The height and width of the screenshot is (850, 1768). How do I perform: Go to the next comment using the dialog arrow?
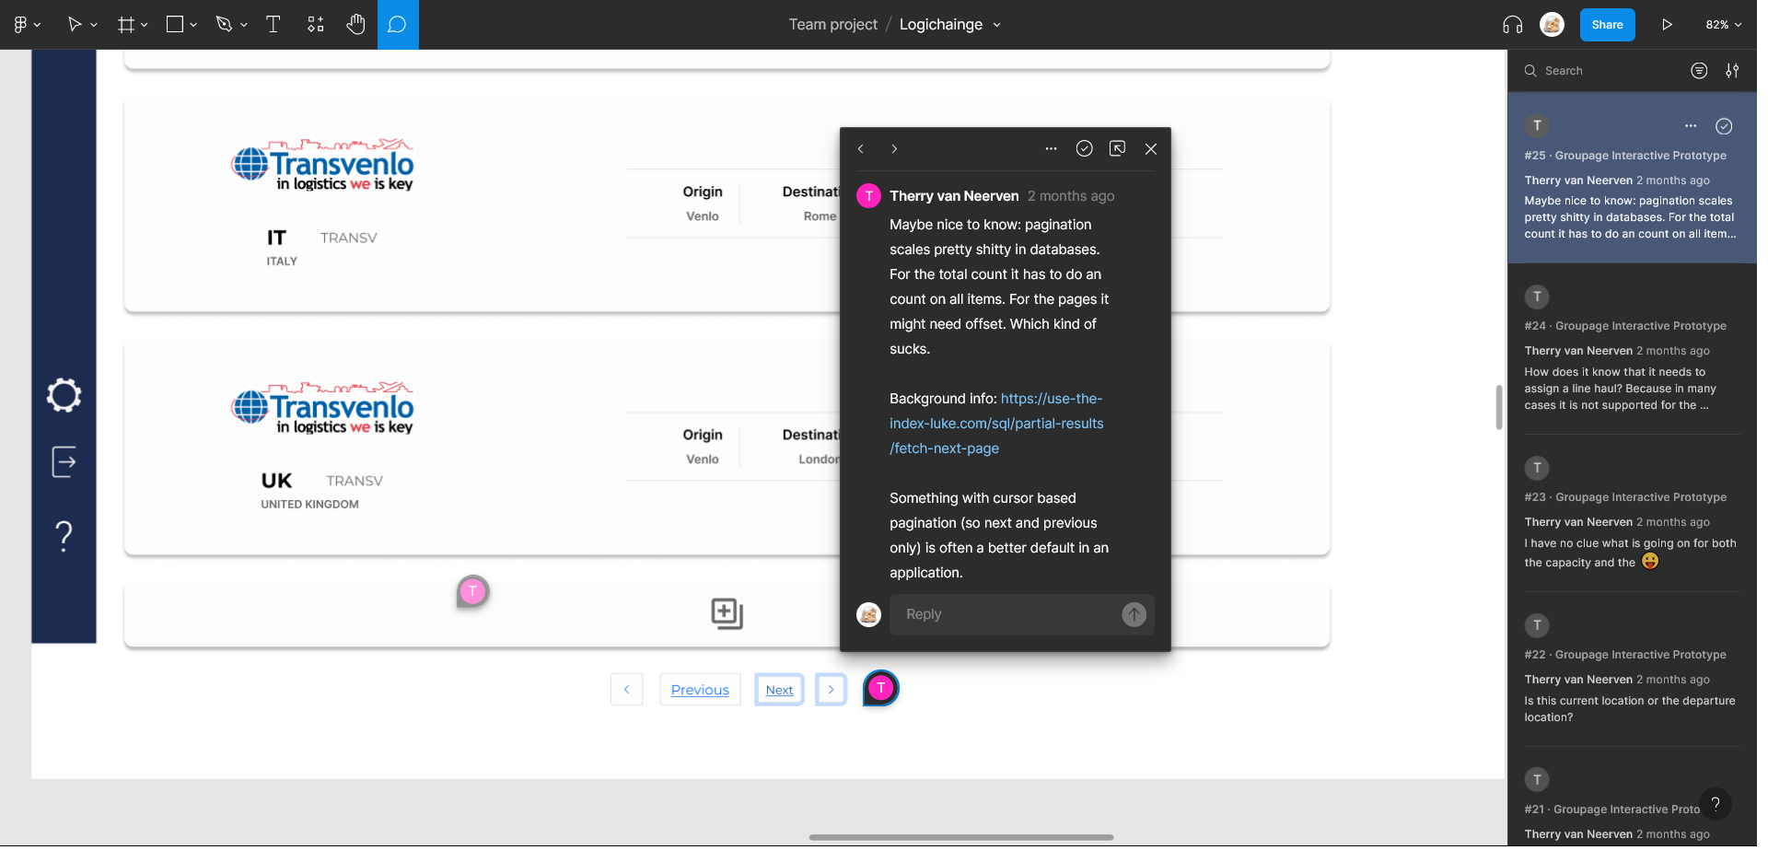pos(893,148)
